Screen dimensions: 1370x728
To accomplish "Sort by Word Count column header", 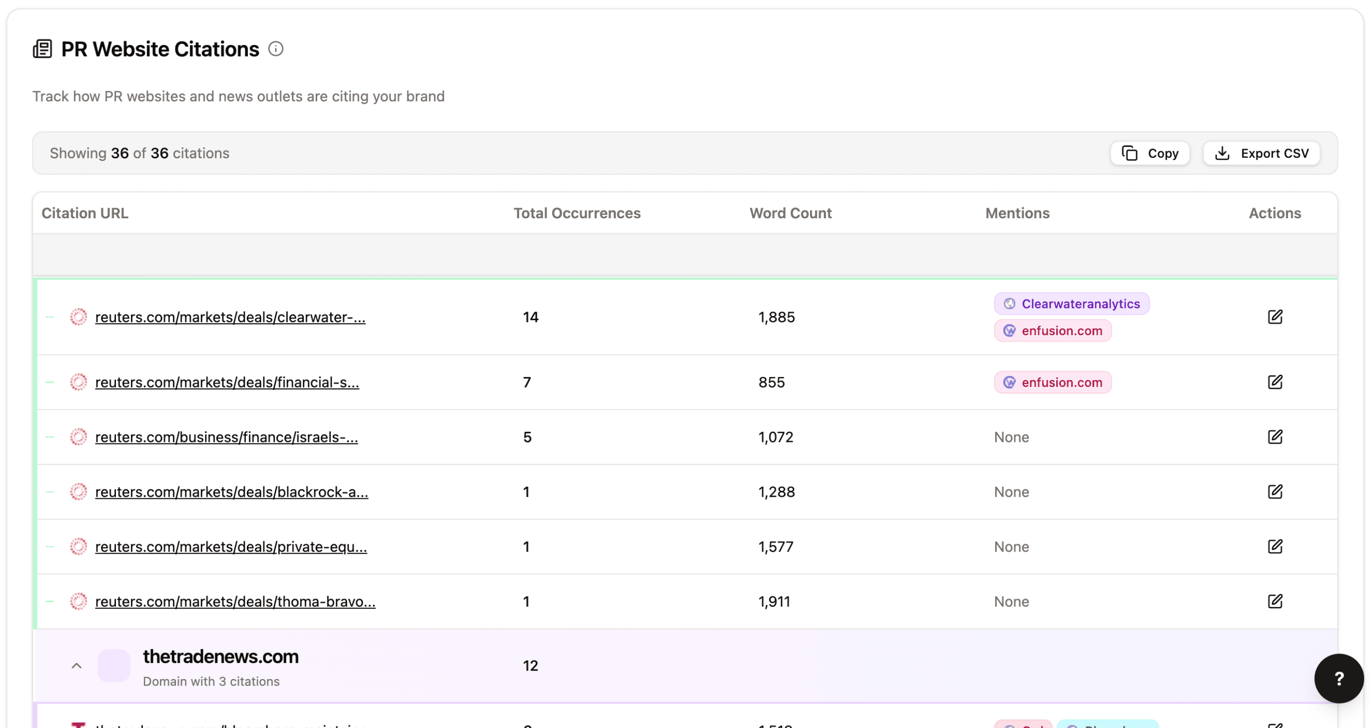I will click(x=790, y=213).
